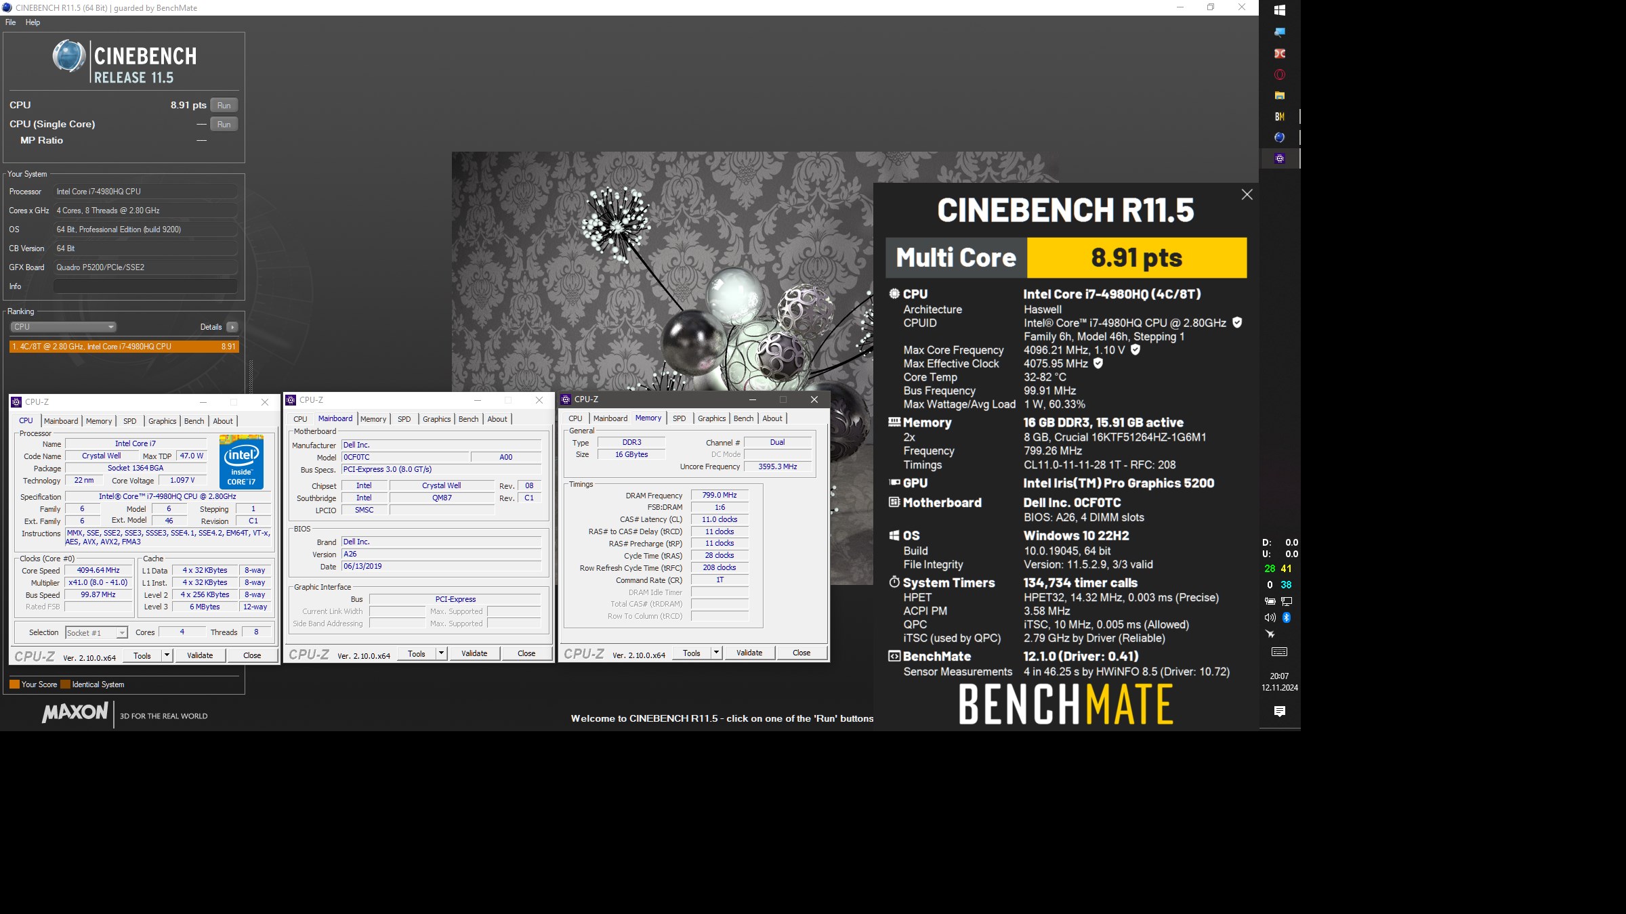Open the CPU ranking dropdown
This screenshot has height=914, width=1626.
click(63, 327)
